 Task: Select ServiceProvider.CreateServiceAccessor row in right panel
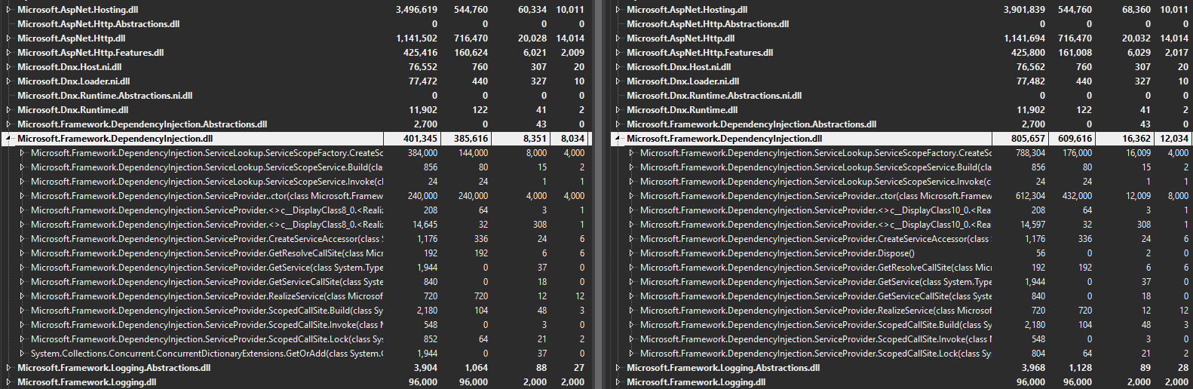pyautogui.click(x=814, y=239)
